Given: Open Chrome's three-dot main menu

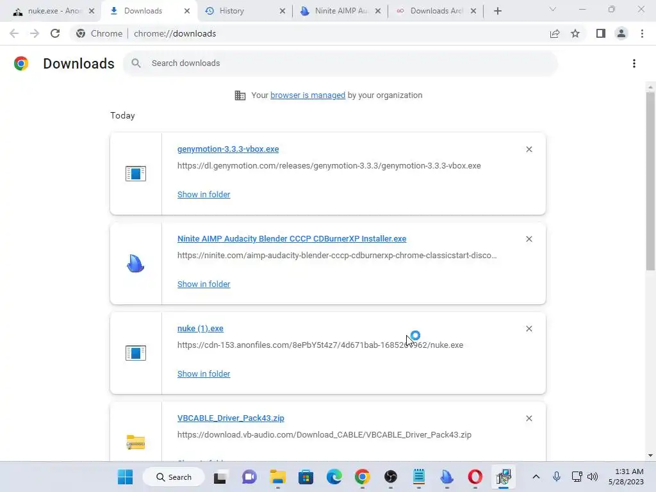Looking at the screenshot, I should (x=642, y=33).
